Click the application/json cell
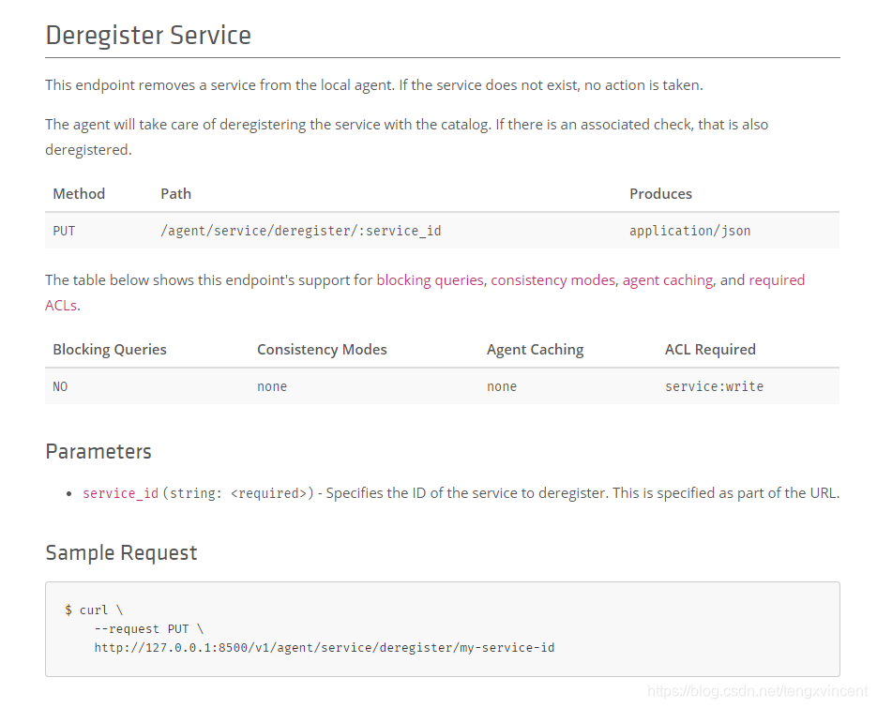877x708 pixels. (x=689, y=231)
